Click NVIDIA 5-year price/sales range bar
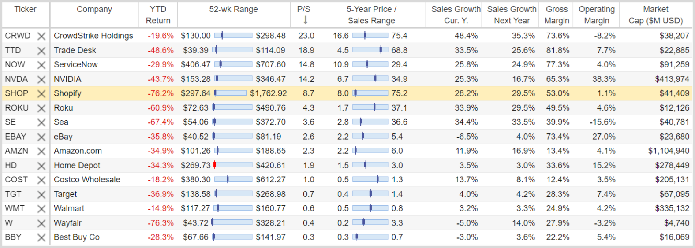The width and height of the screenshot is (695, 248). (x=370, y=79)
